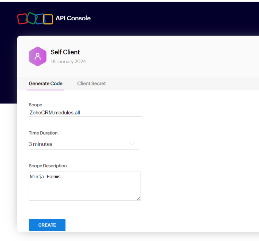Image resolution: width=259 pixels, height=241 pixels.
Task: Select the person icon inside the hexagon badge
Action: click(x=38, y=57)
